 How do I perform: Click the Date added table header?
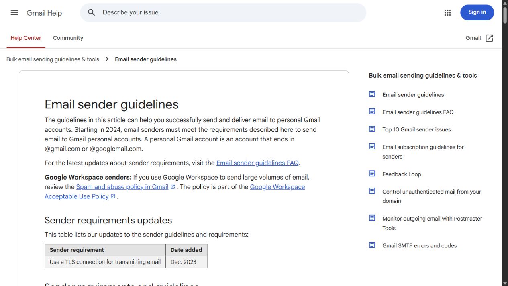(x=186, y=250)
